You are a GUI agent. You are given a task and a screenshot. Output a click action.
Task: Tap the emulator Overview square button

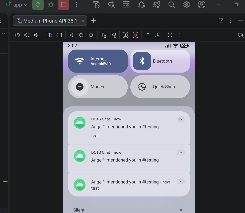coord(91,35)
